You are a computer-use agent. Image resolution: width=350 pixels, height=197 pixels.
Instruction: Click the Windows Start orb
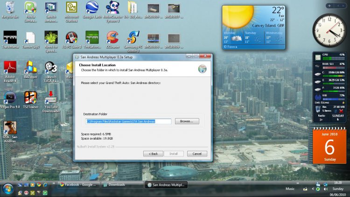pyautogui.click(x=8, y=189)
